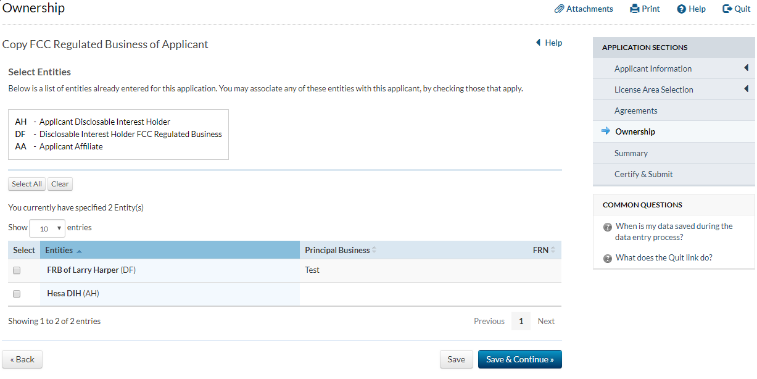Click the Quit exit icon
757x379 pixels.
(727, 9)
